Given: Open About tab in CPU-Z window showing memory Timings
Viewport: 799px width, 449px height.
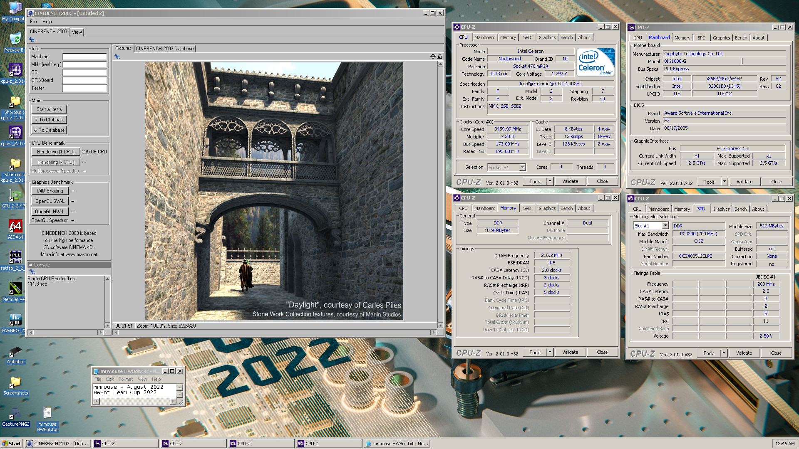Looking at the screenshot, I should point(584,208).
